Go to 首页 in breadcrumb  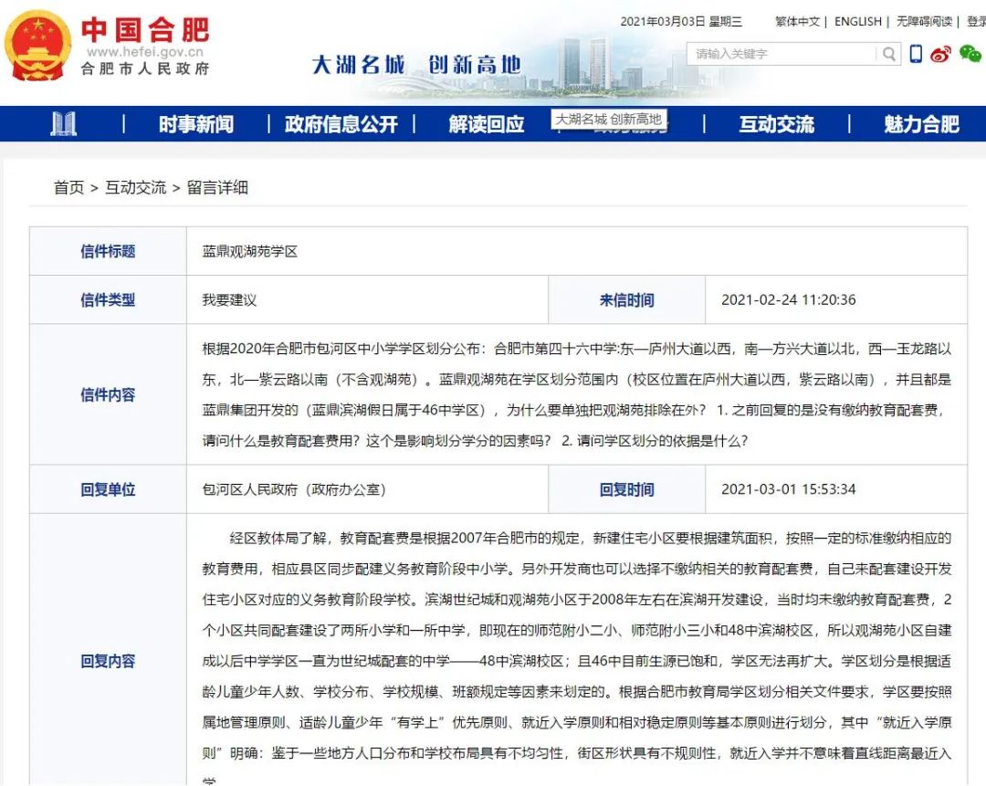coord(68,188)
